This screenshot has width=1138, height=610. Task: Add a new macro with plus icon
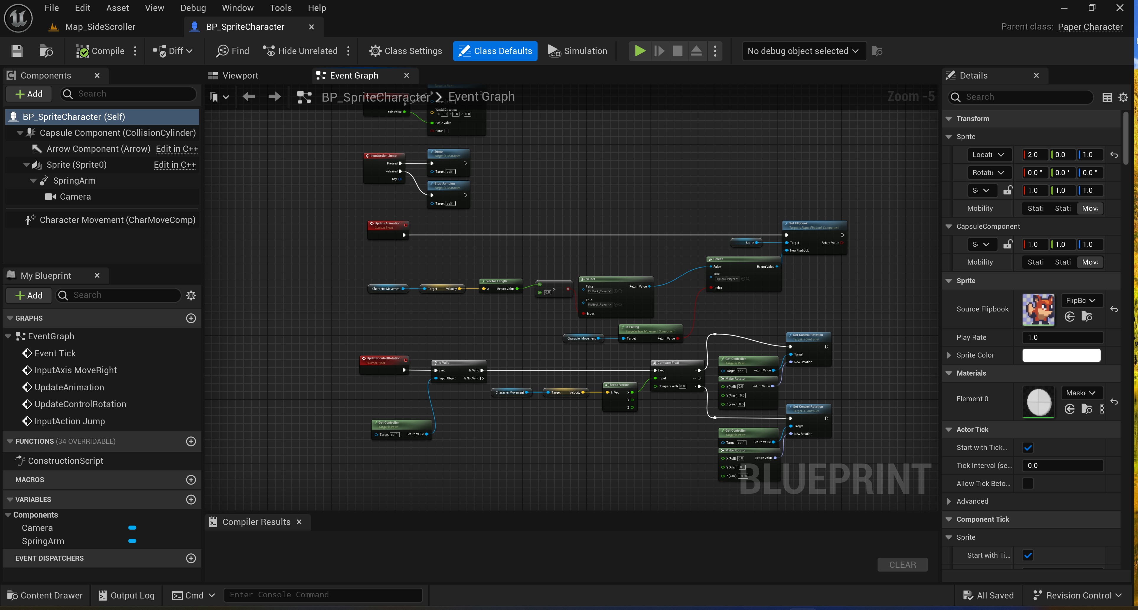pos(191,480)
